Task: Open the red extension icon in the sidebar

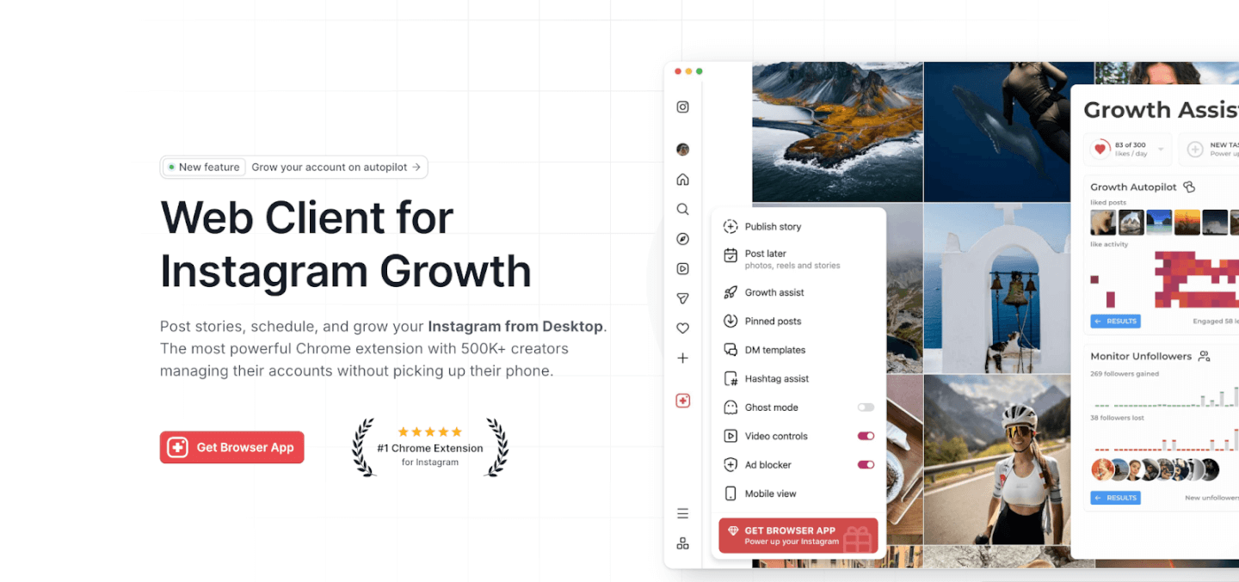Action: (682, 400)
